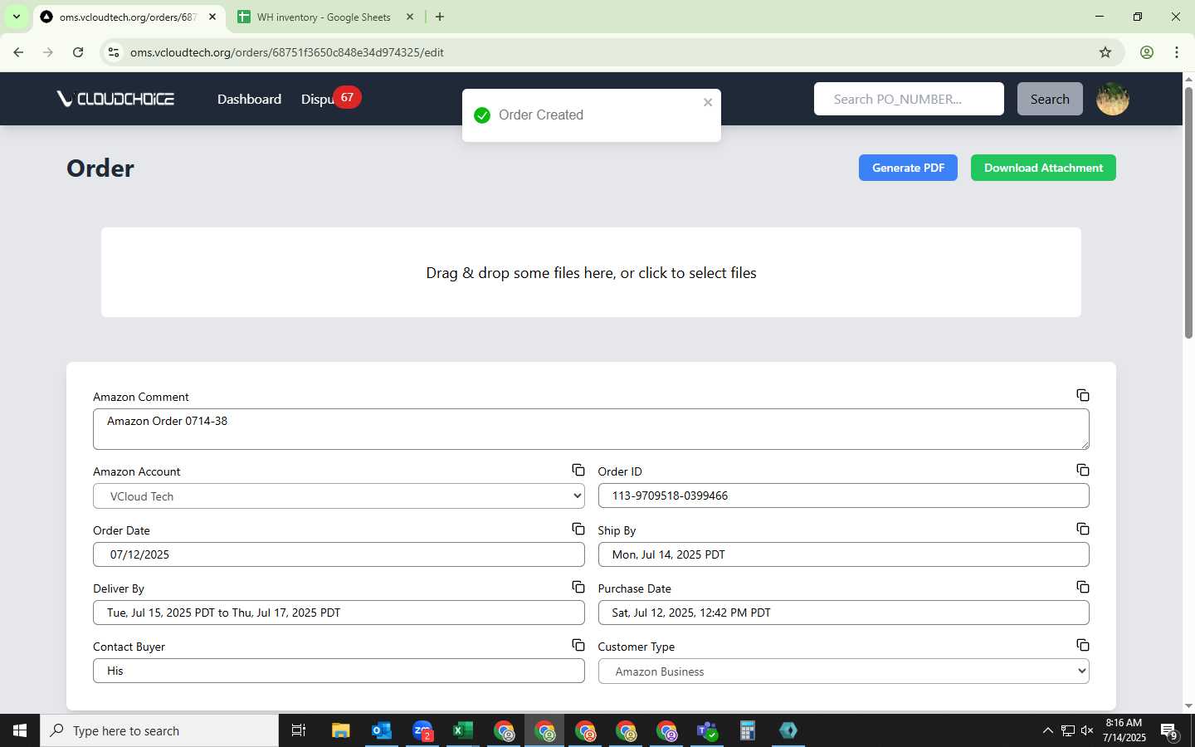Bookmark this page with the star icon

(x=1105, y=52)
